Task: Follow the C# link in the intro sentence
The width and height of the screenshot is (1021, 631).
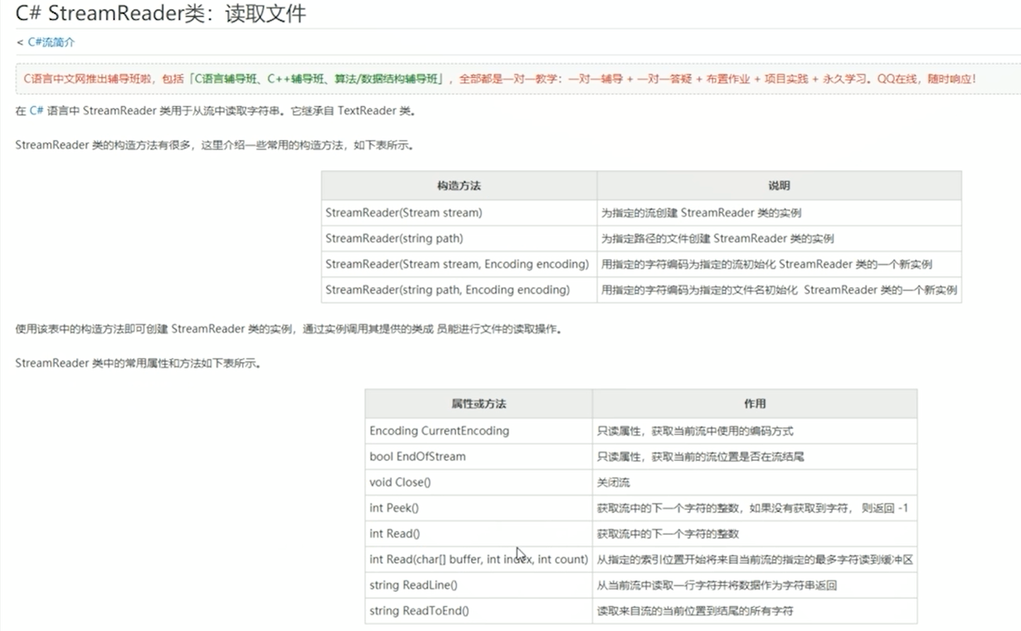Action: tap(36, 110)
